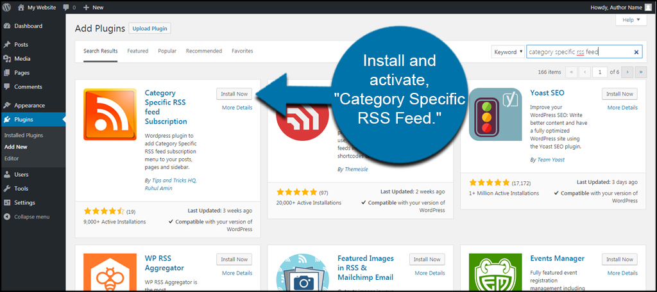Click Yoast SEO traffic light thumbnail
The height and width of the screenshot is (292, 657).
point(495,114)
